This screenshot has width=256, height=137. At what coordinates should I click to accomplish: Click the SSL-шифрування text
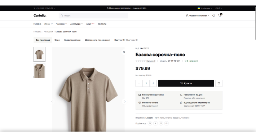[x=150, y=106]
